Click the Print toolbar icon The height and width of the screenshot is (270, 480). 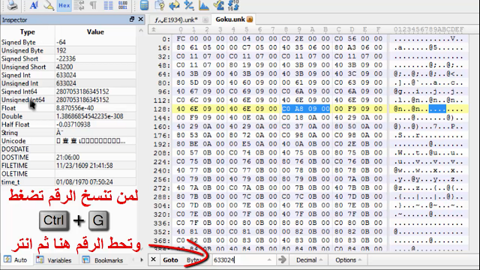click(12, 5)
